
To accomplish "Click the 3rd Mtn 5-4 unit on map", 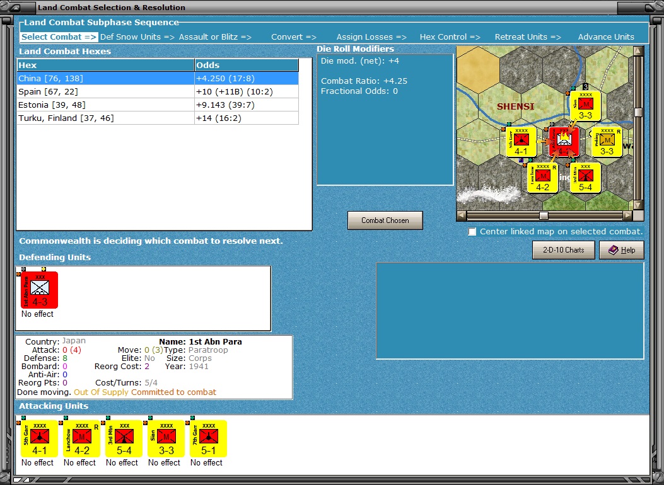I will [585, 178].
